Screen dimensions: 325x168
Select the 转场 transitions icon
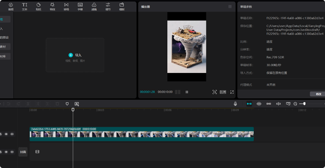click(x=66, y=6)
